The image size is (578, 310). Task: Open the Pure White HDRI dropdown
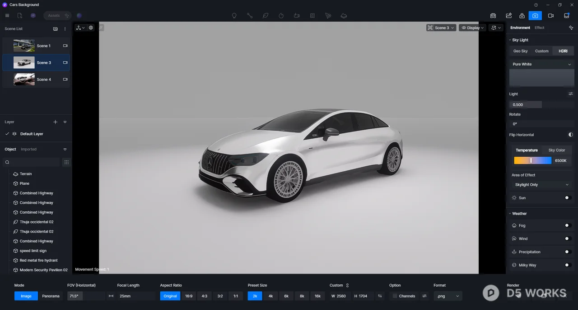click(x=542, y=64)
